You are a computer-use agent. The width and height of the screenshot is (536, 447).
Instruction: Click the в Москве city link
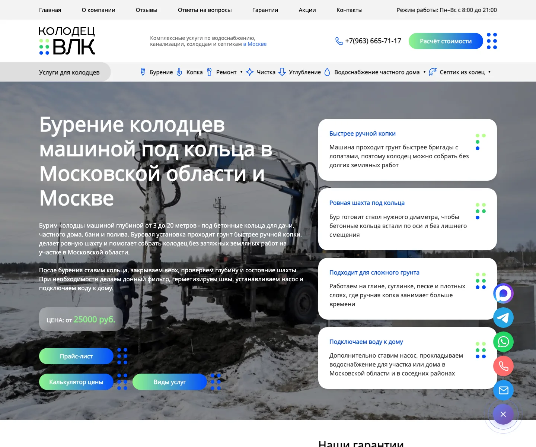[255, 44]
